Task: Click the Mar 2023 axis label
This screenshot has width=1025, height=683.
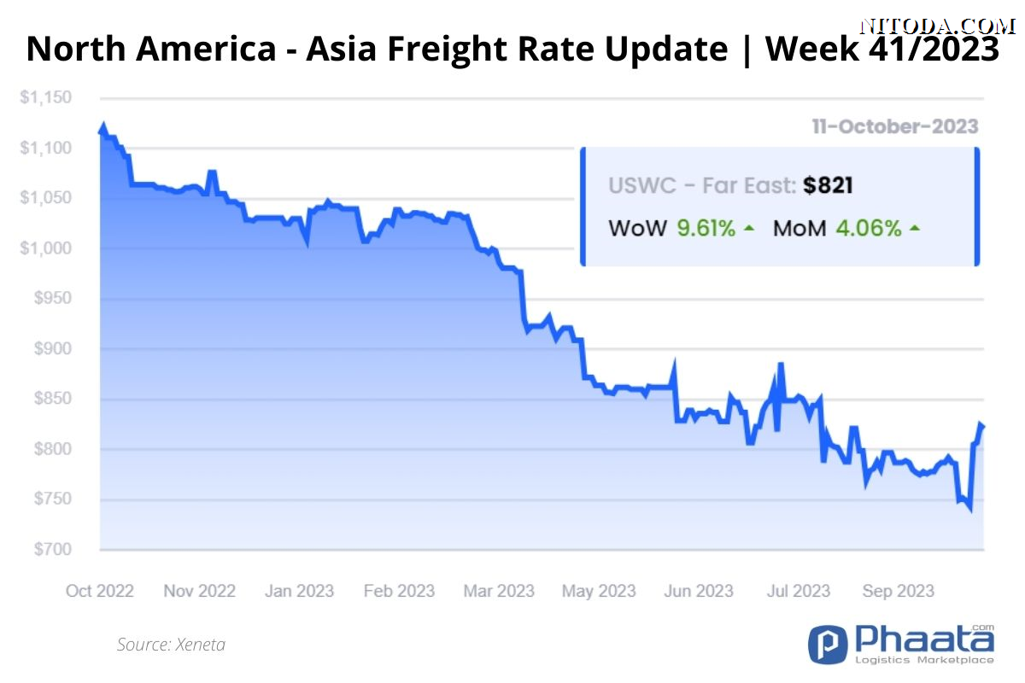Action: pyautogui.click(x=500, y=591)
